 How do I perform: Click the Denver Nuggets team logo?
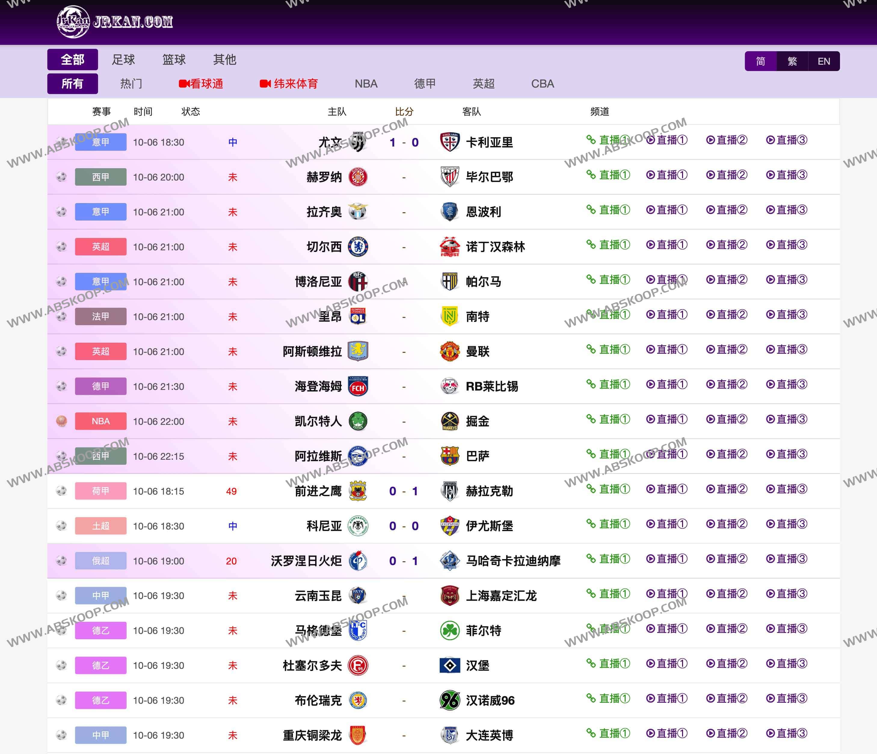pos(450,421)
